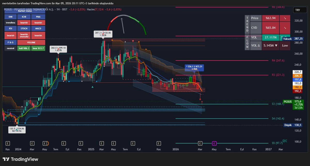Click the ICHI cell in Market Status
The image size is (310, 166).
(x=24, y=17)
